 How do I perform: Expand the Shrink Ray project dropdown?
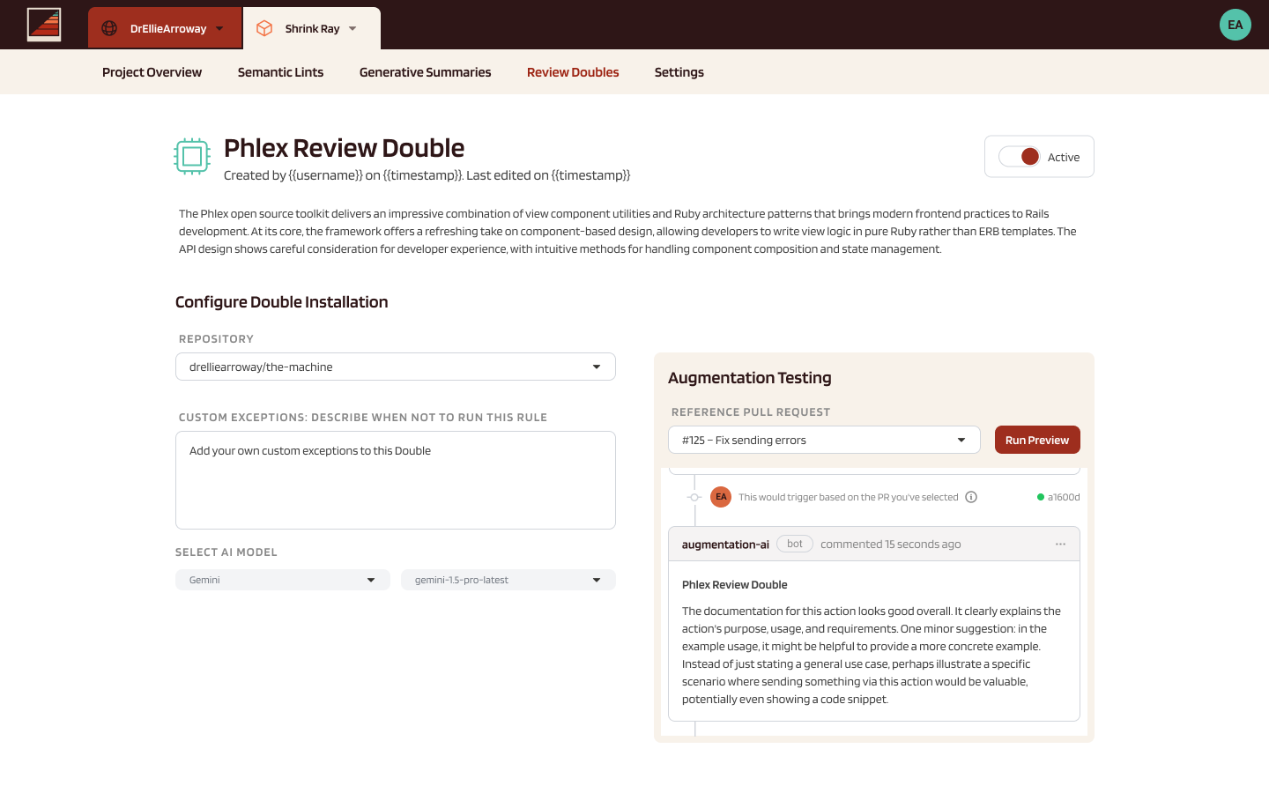[312, 28]
